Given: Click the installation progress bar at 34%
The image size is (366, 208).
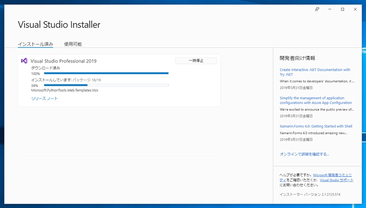Looking at the screenshot, I should pyautogui.click(x=106, y=85).
